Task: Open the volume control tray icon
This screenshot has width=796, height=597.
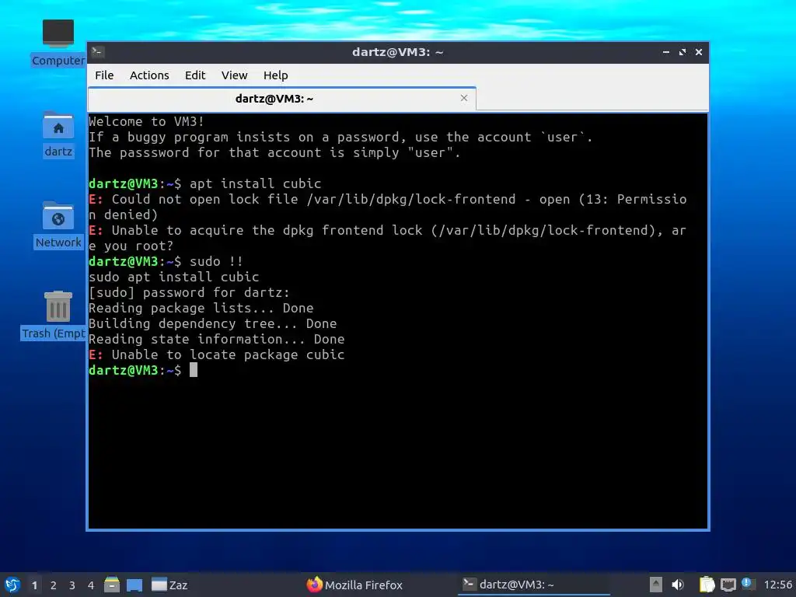Action: coord(678,585)
